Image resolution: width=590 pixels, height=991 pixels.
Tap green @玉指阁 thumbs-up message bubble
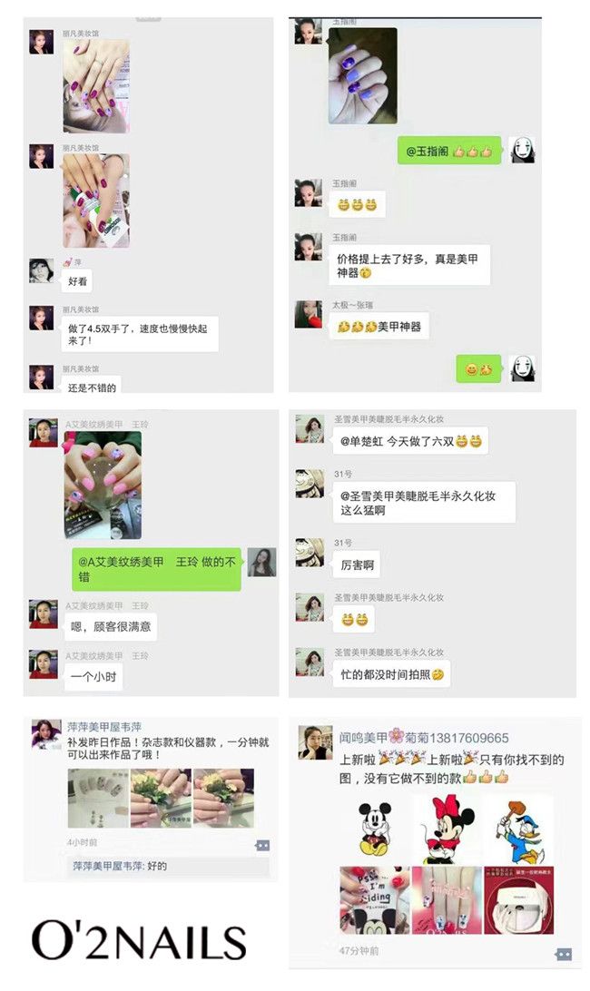[449, 151]
